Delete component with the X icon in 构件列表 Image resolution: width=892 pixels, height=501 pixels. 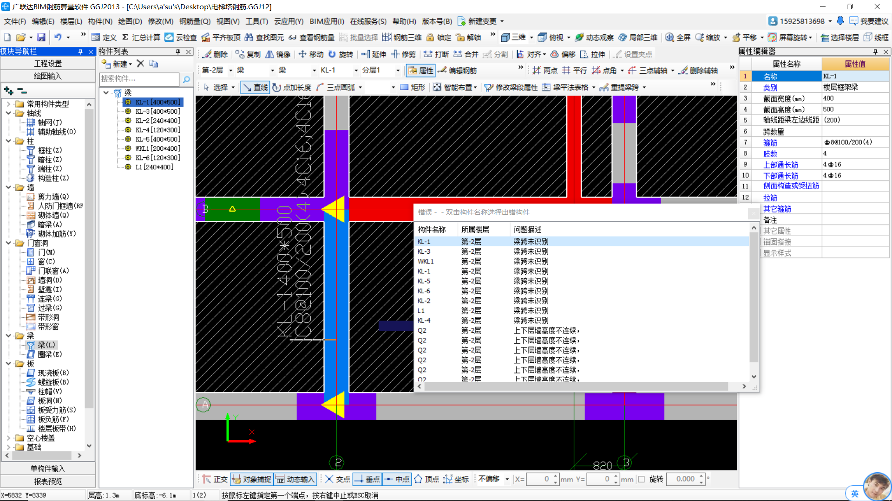point(140,64)
